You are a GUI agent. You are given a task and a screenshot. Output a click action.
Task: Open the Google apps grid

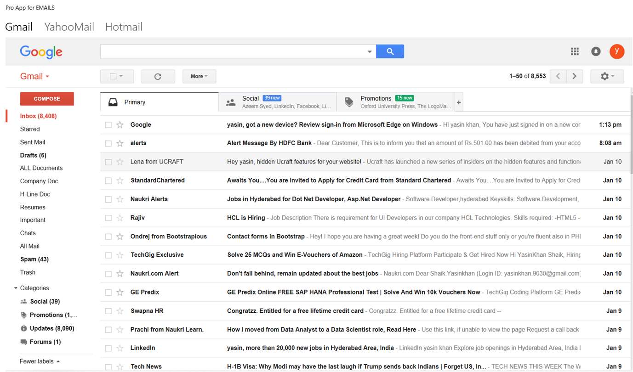[575, 51]
